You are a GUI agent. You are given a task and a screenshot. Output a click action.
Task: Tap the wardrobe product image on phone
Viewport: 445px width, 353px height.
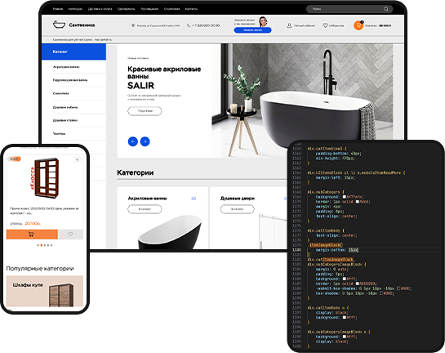(x=46, y=178)
